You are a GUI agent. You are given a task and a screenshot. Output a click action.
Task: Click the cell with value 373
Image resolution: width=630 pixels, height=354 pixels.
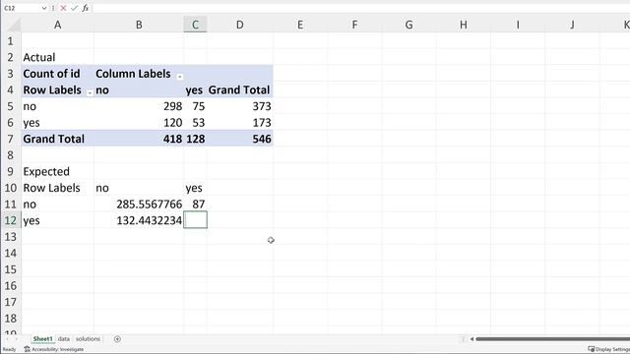(240, 106)
